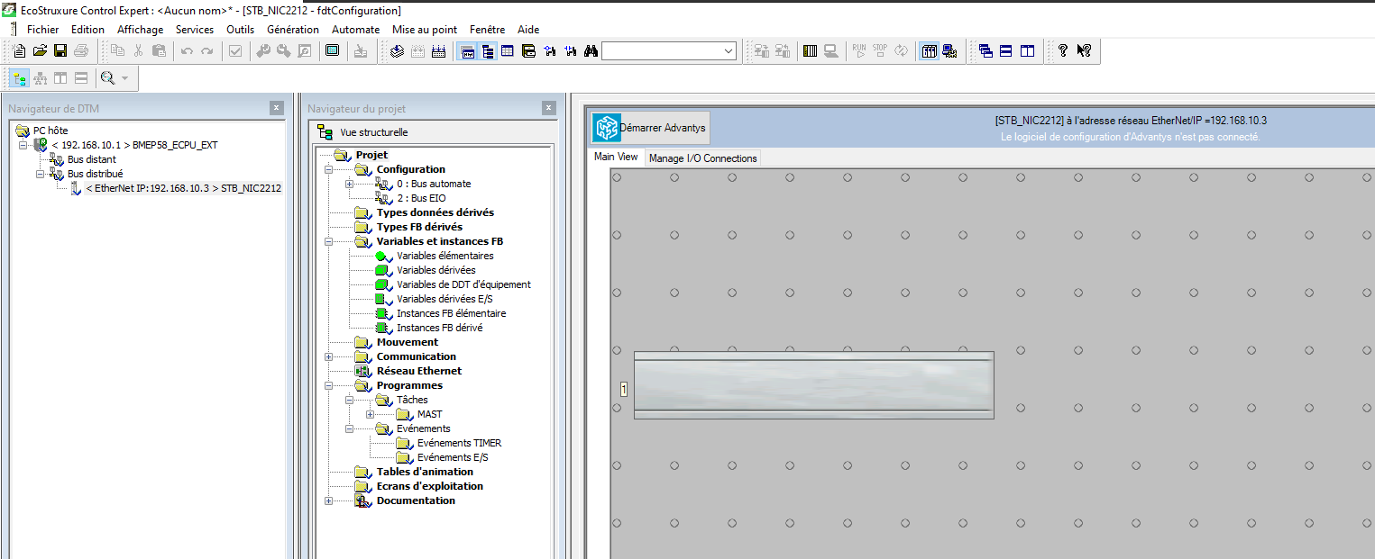
Task: Open the toolbar search combo box dropdown
Action: [x=729, y=52]
